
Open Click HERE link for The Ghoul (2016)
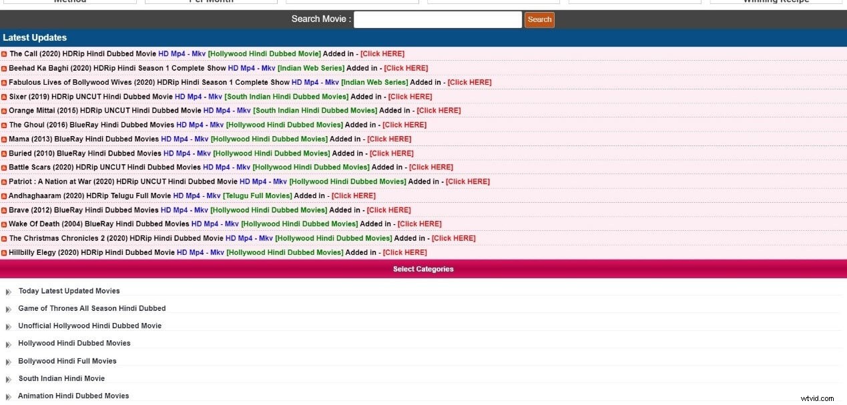403,124
